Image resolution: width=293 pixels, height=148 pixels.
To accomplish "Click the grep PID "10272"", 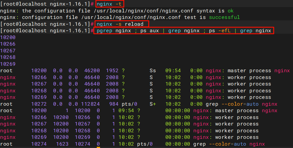I will 39,104.
